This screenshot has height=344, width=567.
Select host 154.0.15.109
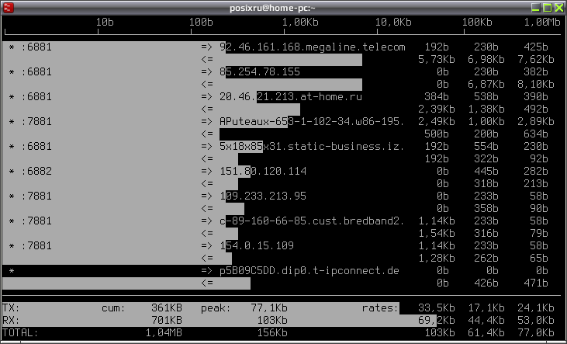(x=257, y=246)
